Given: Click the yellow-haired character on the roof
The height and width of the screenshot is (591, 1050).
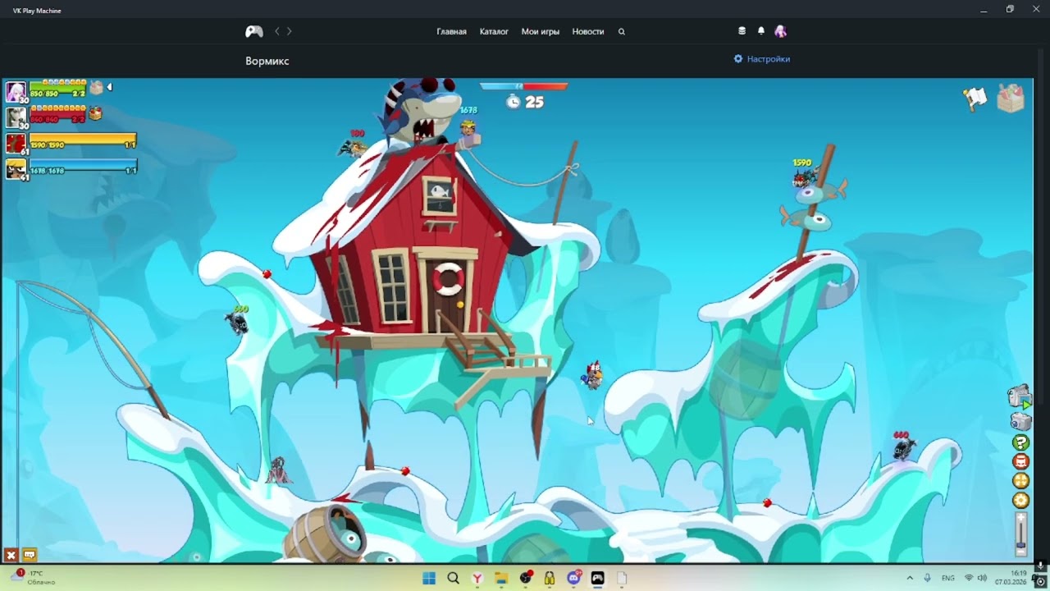Looking at the screenshot, I should point(468,129).
